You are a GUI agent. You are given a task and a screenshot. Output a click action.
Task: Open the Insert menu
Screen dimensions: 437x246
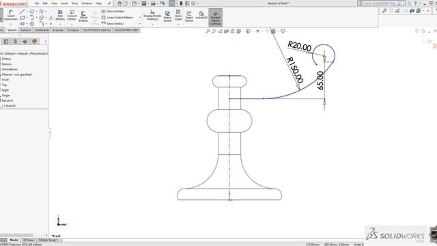pyautogui.click(x=64, y=3)
